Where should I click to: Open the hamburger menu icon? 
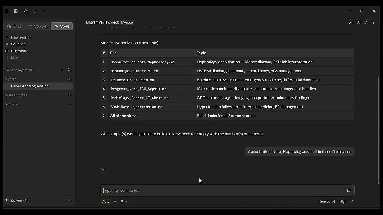(6, 11)
